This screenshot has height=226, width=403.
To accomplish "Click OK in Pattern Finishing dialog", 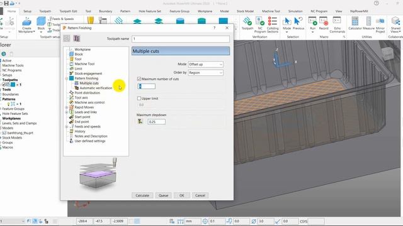I will coord(182,195).
